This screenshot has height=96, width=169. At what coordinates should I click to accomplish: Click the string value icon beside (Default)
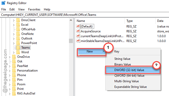click(x=78, y=26)
